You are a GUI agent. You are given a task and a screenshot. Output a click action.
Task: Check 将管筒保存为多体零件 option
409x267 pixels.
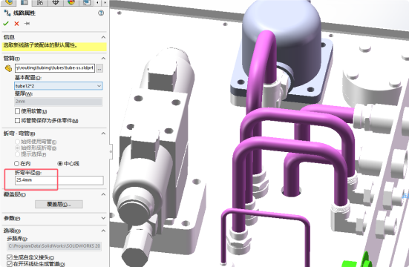click(x=18, y=120)
